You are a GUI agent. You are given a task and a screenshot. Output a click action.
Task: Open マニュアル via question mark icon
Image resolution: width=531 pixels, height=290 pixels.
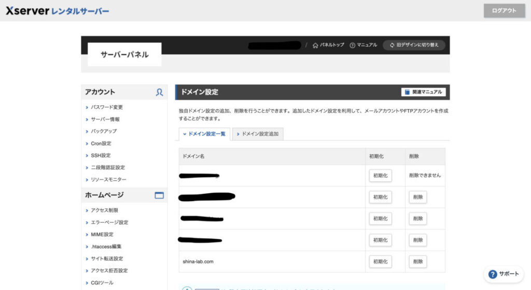pos(352,45)
